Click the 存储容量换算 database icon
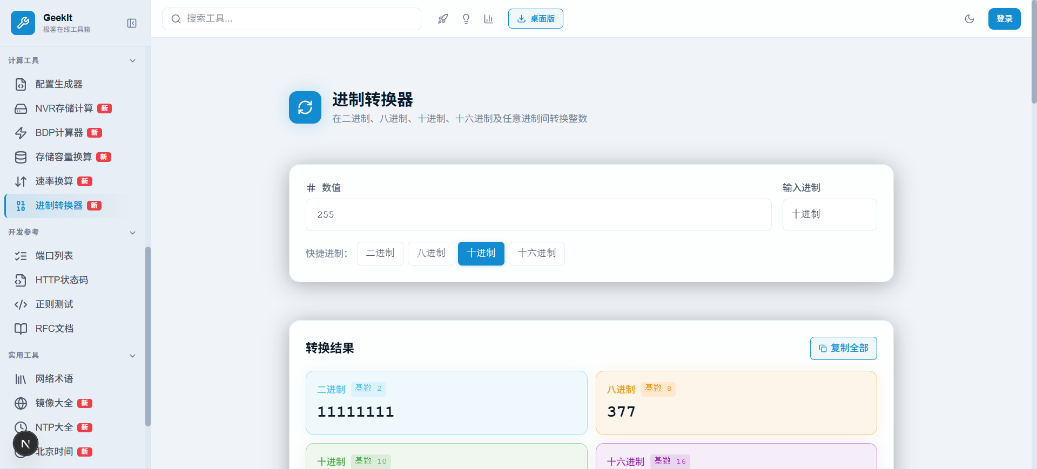The image size is (1037, 469). [21, 157]
